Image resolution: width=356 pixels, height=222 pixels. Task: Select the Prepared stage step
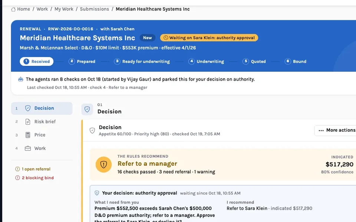pyautogui.click(x=82, y=61)
